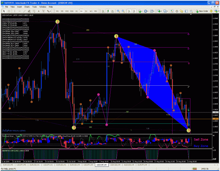Click the New Order button

click(x=202, y=11)
